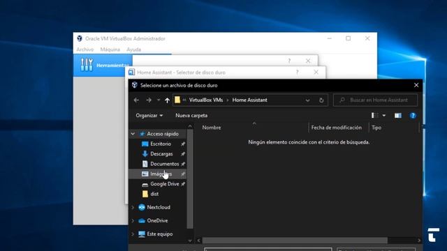
Task: Open Documentos folder in quick access
Action: click(x=165, y=164)
